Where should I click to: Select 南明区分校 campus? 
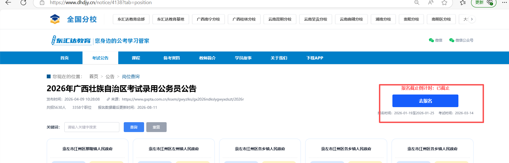tap(441, 19)
